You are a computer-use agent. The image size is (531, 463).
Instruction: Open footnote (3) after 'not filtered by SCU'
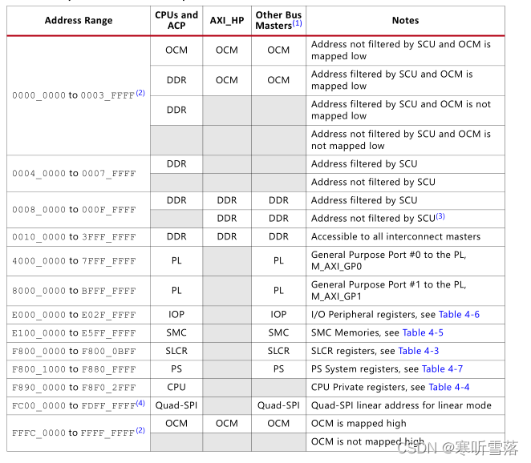(440, 215)
